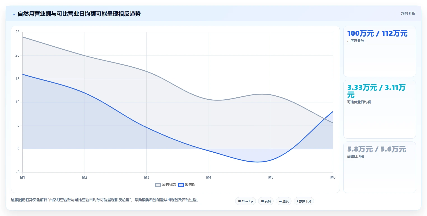Click the M1 axis label
Image resolution: width=427 pixels, height=216 pixels.
pos(22,177)
